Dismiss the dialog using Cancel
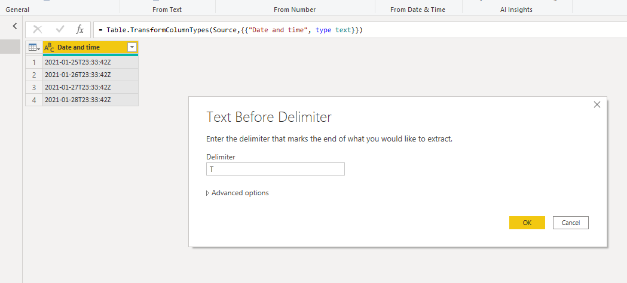627x283 pixels. (x=571, y=223)
